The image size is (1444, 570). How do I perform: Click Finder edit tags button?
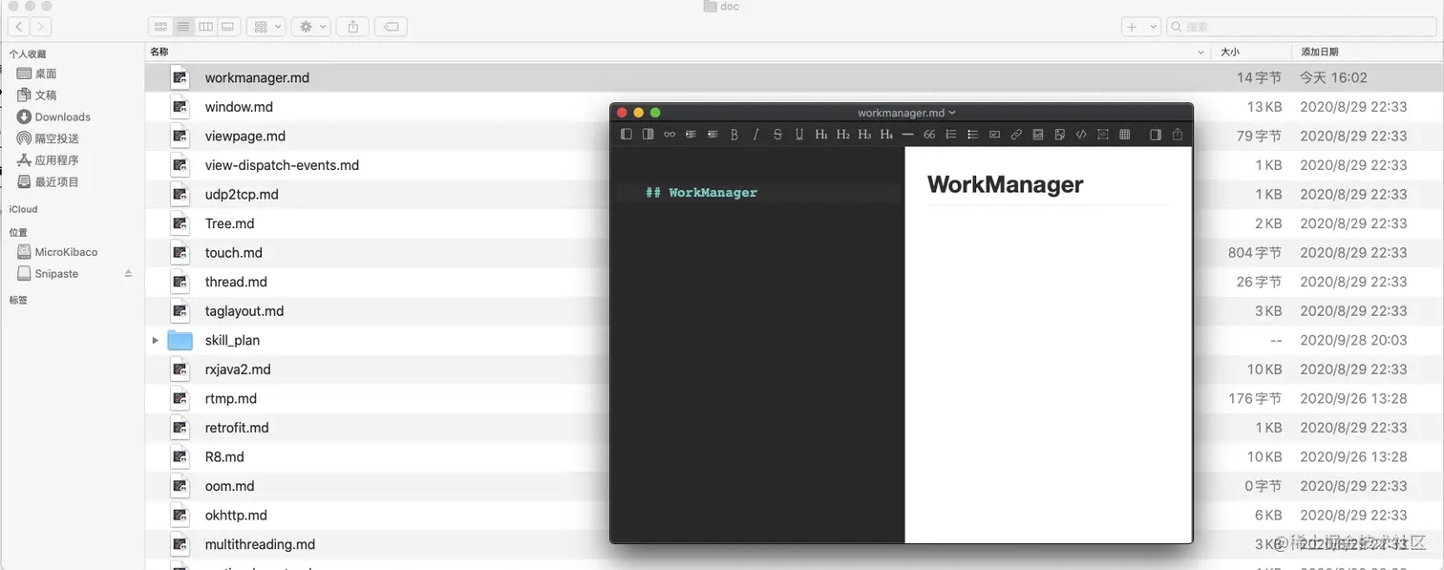391,27
